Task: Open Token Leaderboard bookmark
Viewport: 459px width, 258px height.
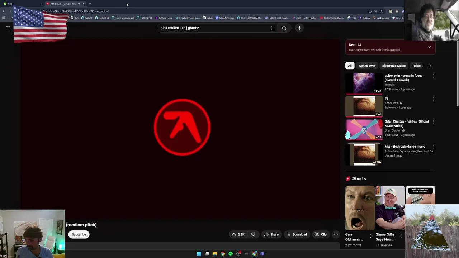Action: [123, 18]
